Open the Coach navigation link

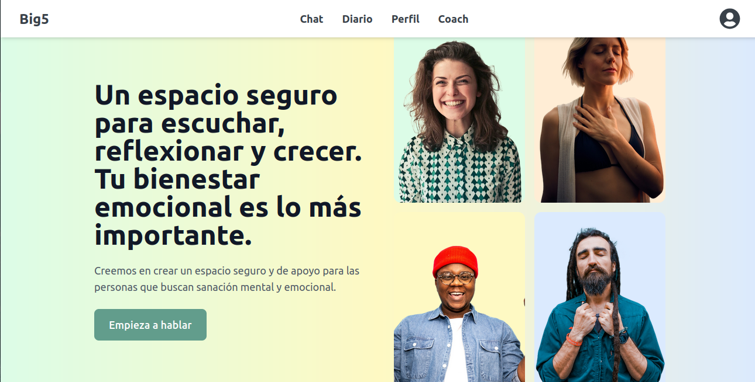[x=453, y=19]
